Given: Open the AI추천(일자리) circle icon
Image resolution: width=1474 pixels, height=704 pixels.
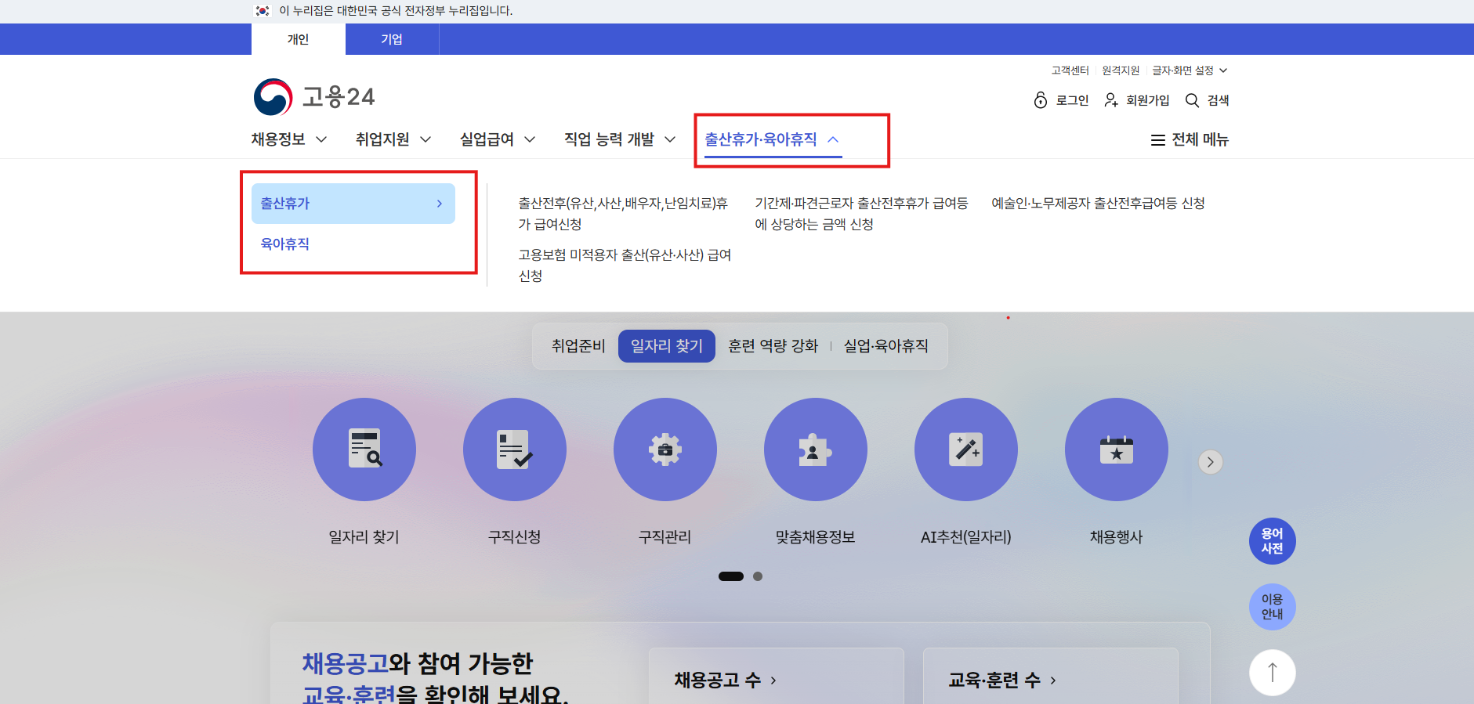Looking at the screenshot, I should [966, 449].
